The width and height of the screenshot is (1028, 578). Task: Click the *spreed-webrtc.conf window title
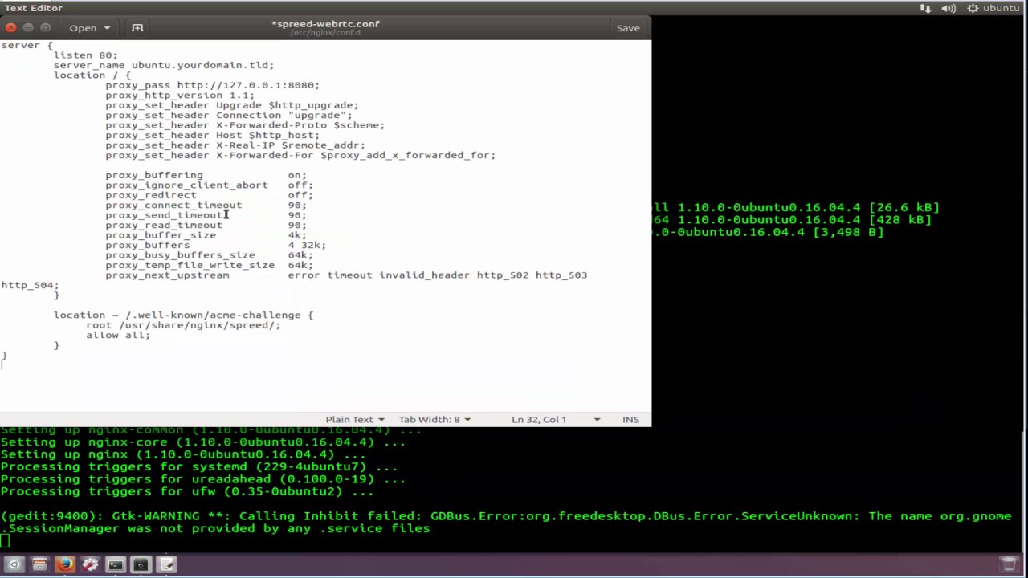pos(325,23)
